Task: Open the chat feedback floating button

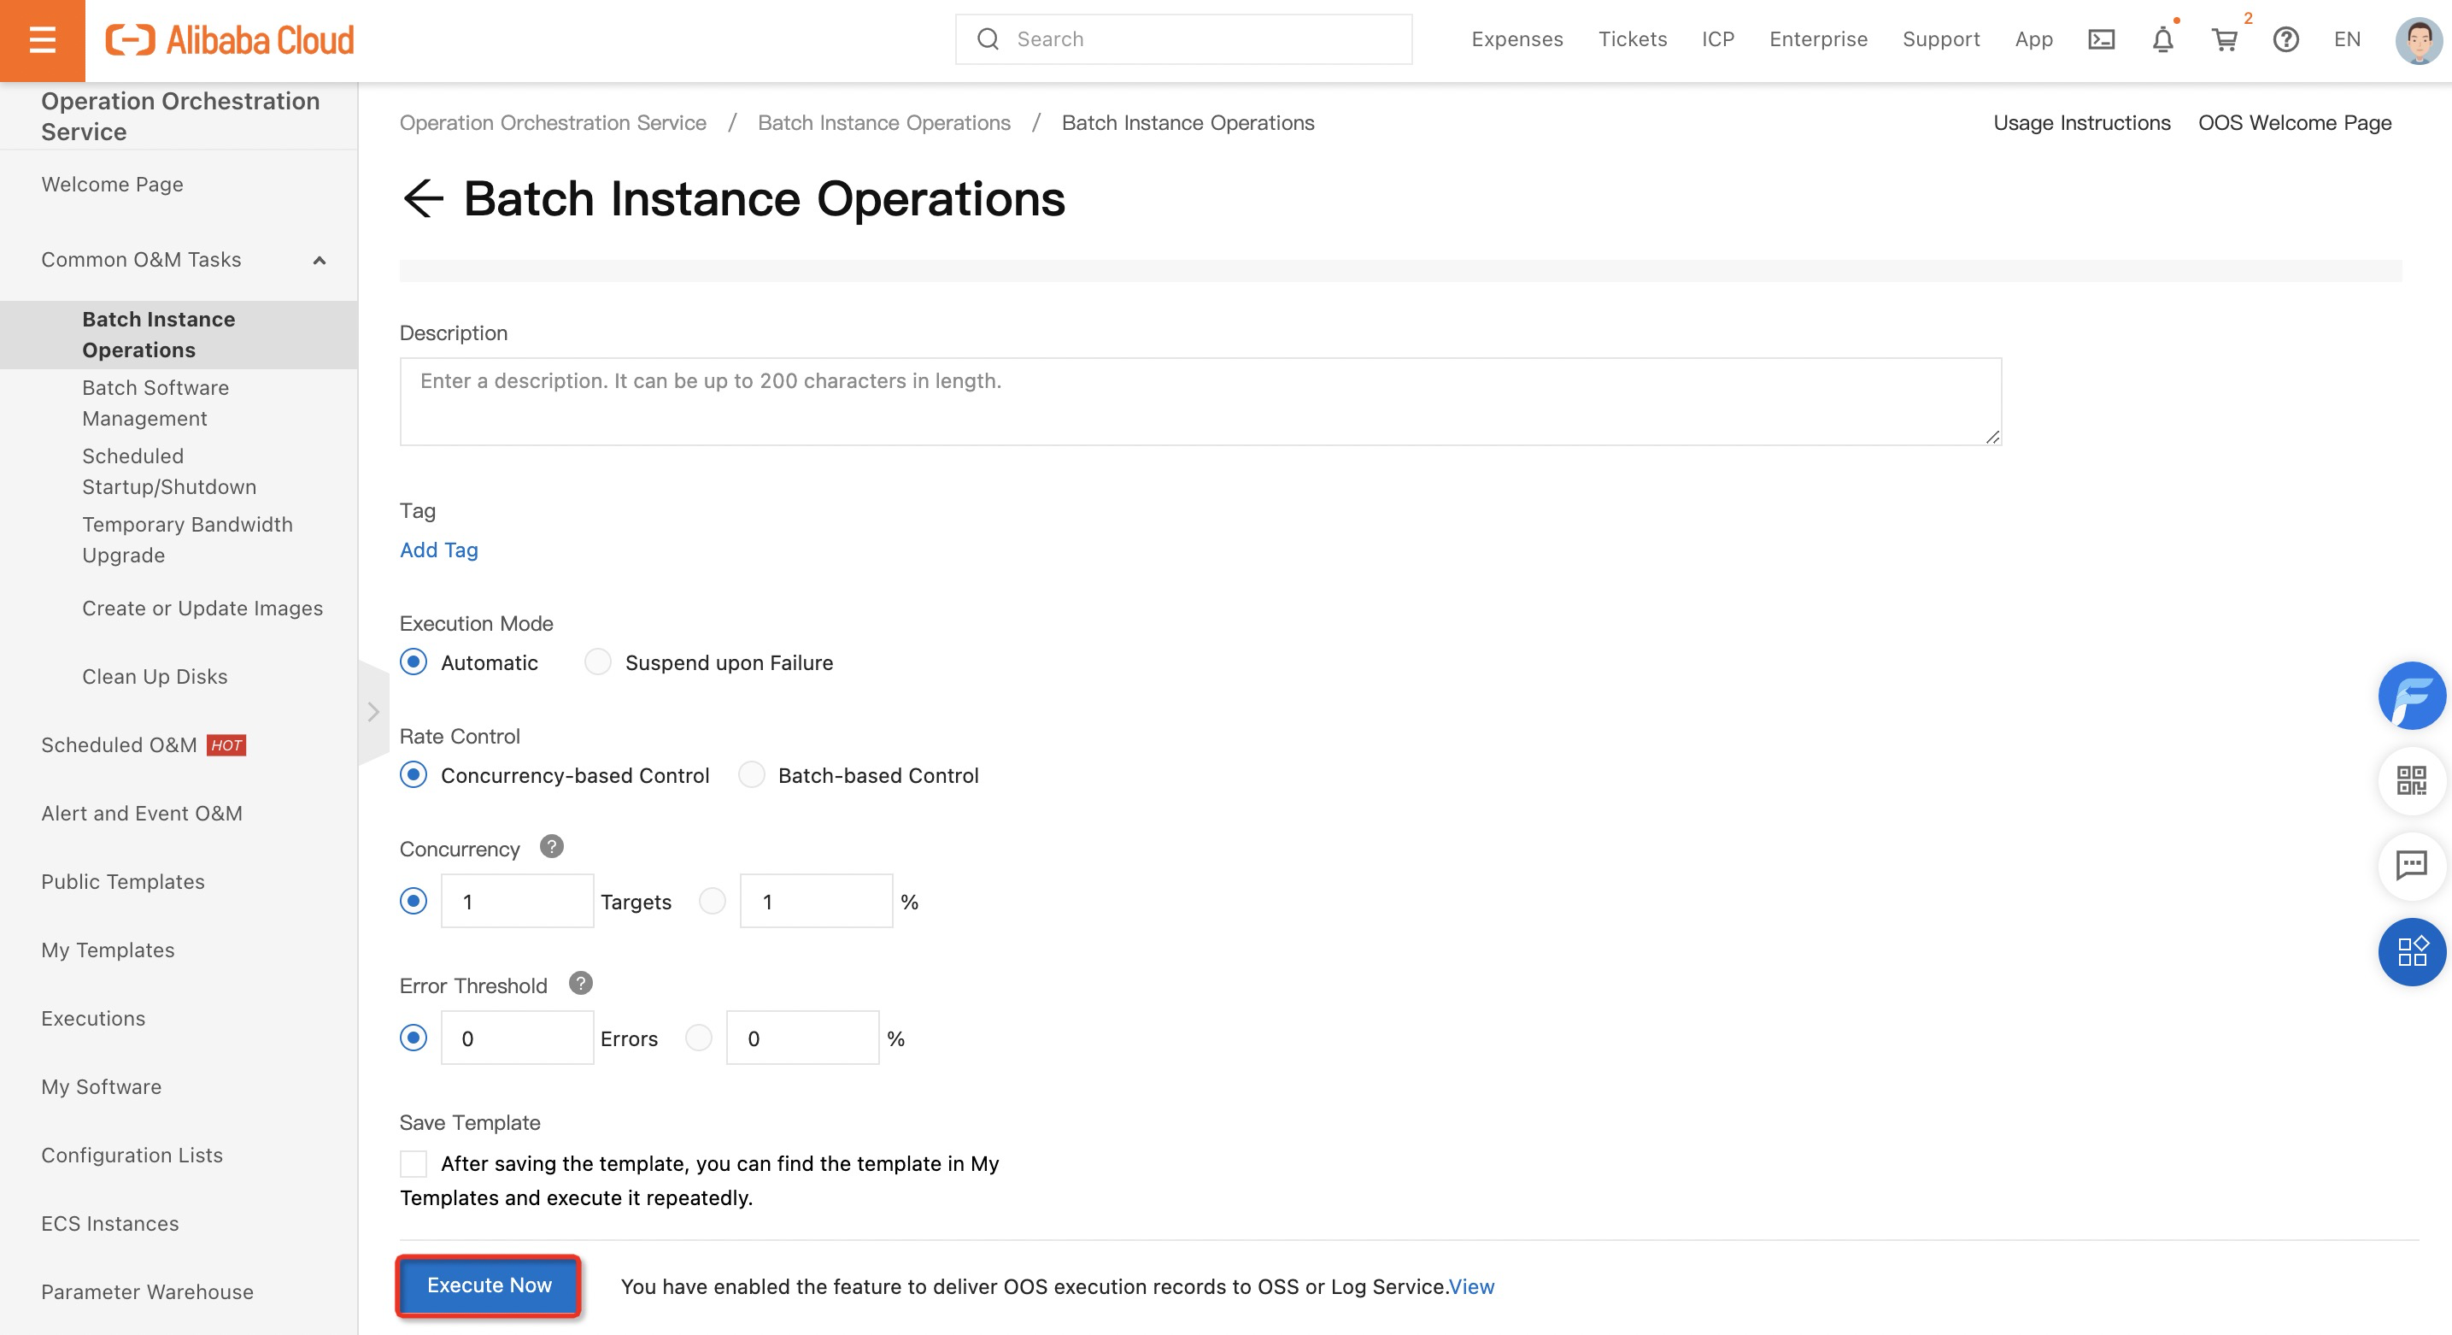Action: [x=2411, y=866]
